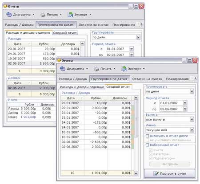Click Диаграмма icon in front Отчеты window
This screenshot has height=184, width=200.
(x=63, y=69)
